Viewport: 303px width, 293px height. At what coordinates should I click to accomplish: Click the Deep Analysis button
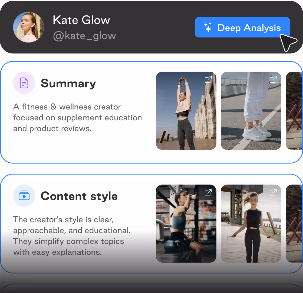coord(242,27)
